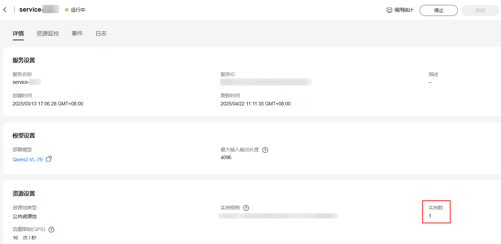This screenshot has width=501, height=244.
Task: Switch to the 资源监控 tab
Action: tap(47, 34)
